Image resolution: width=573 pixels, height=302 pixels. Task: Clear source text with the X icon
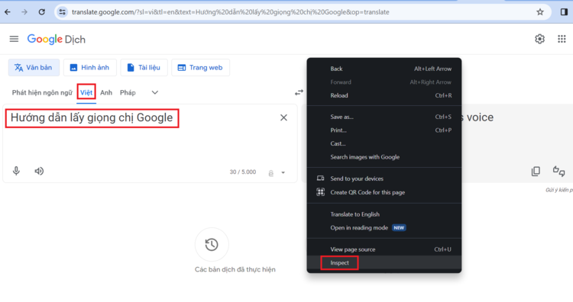(283, 117)
